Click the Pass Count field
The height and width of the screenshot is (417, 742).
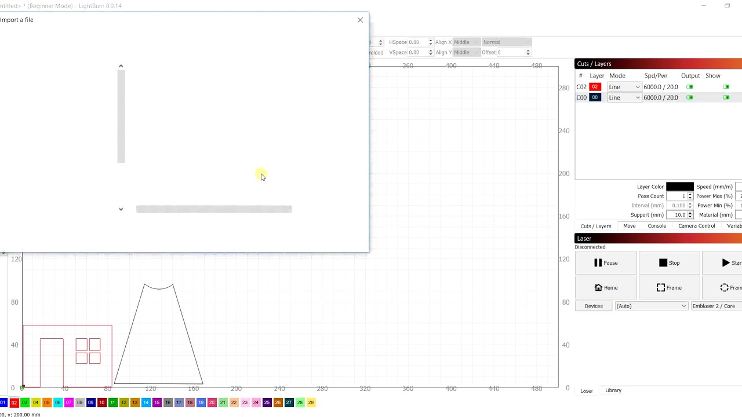676,196
